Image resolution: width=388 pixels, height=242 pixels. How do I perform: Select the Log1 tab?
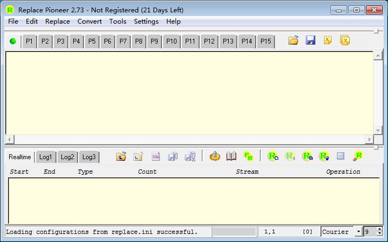[x=46, y=157]
